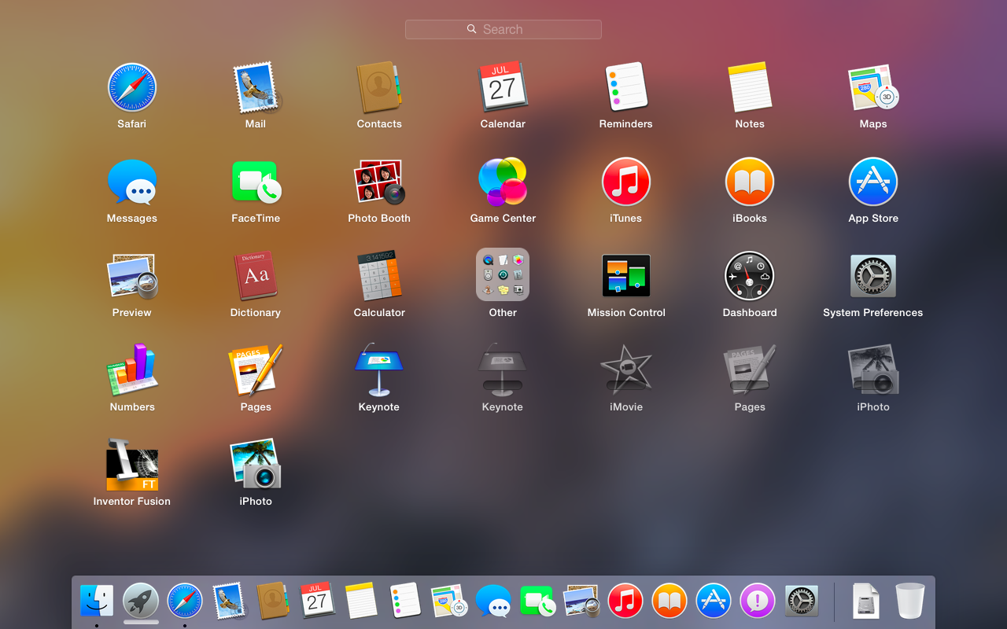Launch Mail from the Launchpad grid
This screenshot has width=1007, height=629.
pos(256,87)
